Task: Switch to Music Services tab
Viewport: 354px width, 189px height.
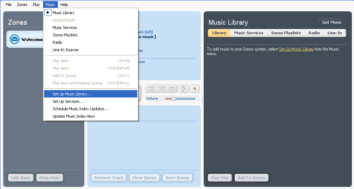Action: click(249, 33)
